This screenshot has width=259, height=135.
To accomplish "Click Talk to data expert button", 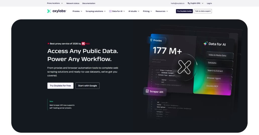I will [203, 11].
